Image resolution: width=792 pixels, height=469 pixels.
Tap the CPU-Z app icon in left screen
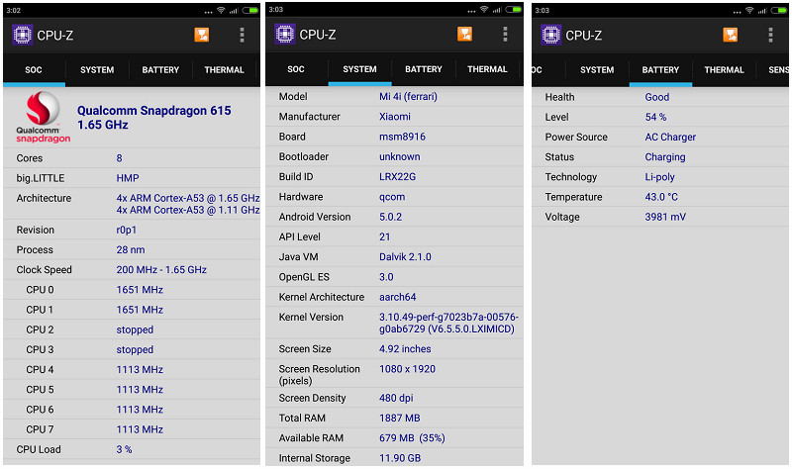click(x=22, y=35)
